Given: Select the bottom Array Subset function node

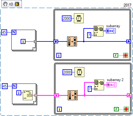Looking at the screenshot, I should pos(99,85).
